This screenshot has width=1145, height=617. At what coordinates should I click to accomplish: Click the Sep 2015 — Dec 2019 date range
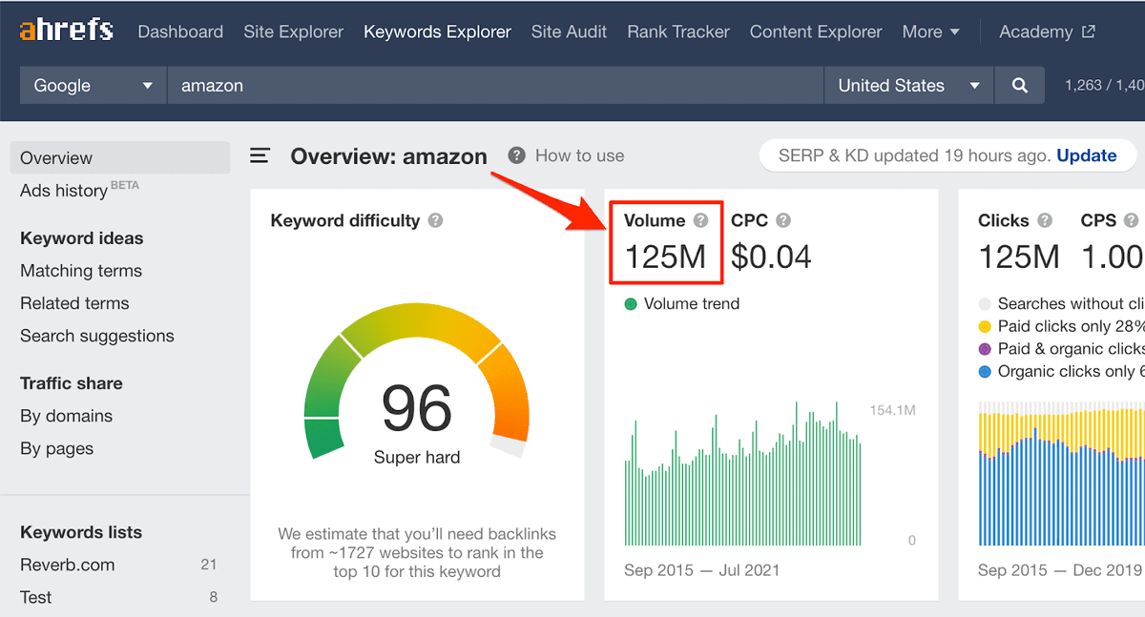point(1060,570)
